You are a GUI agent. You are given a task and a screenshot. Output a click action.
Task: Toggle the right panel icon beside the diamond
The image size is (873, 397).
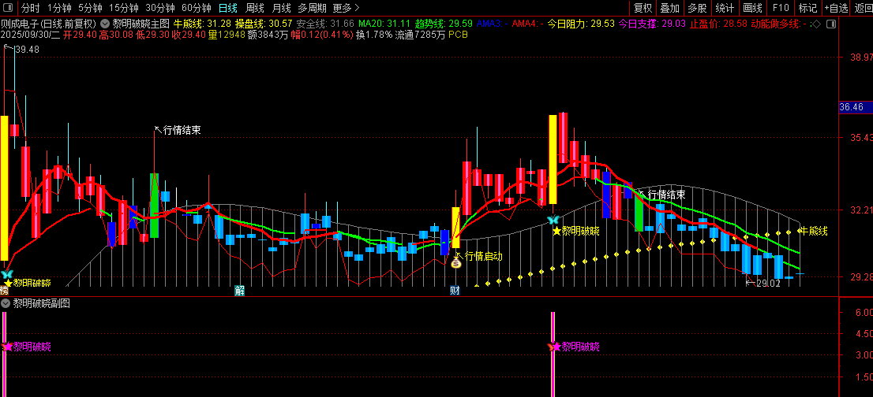(830, 24)
